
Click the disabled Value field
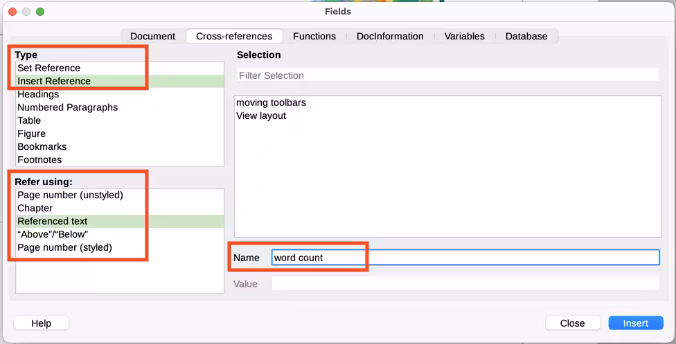tap(465, 284)
